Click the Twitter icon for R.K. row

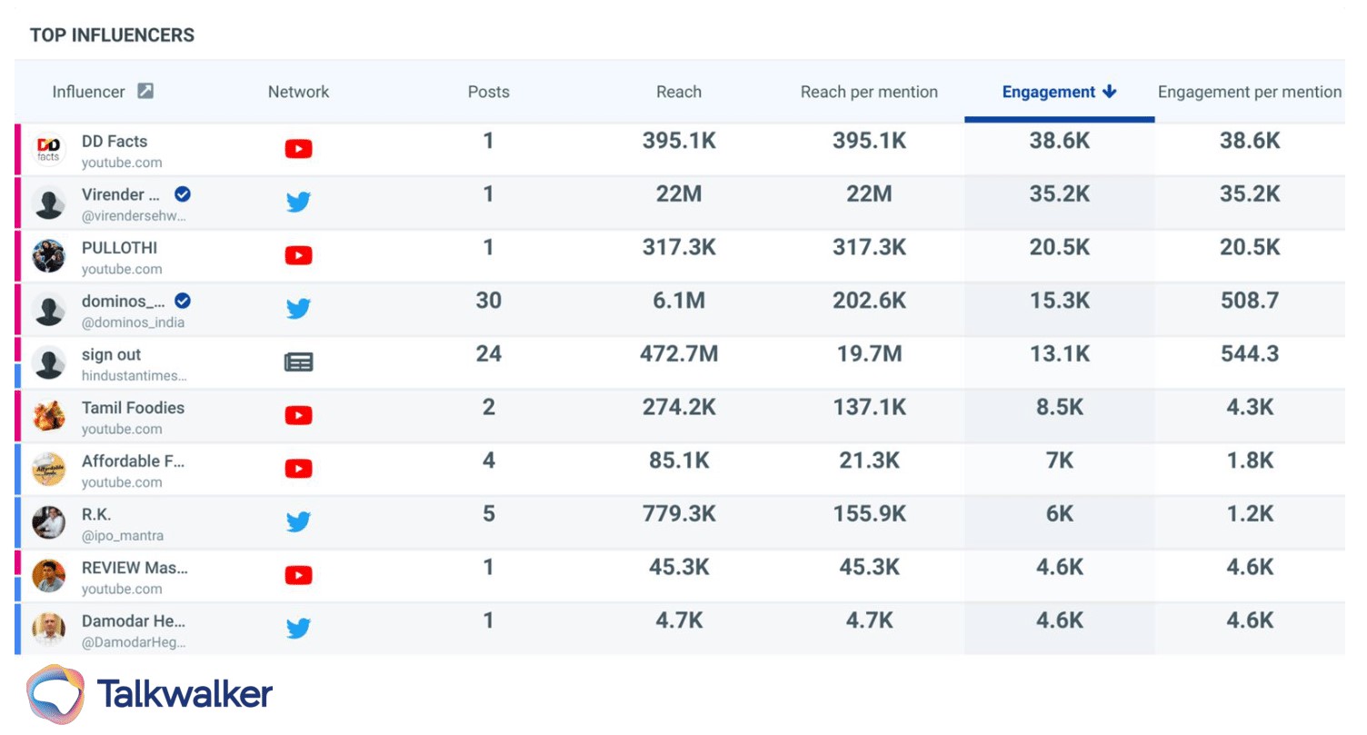point(298,521)
